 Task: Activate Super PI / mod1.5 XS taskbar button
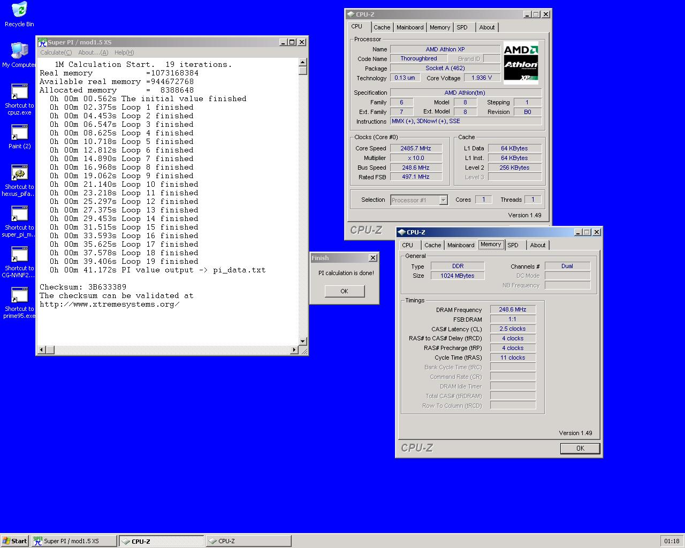tap(74, 541)
